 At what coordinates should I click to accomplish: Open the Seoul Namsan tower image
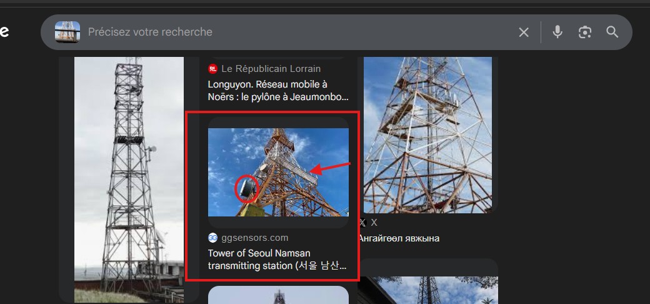coord(278,172)
